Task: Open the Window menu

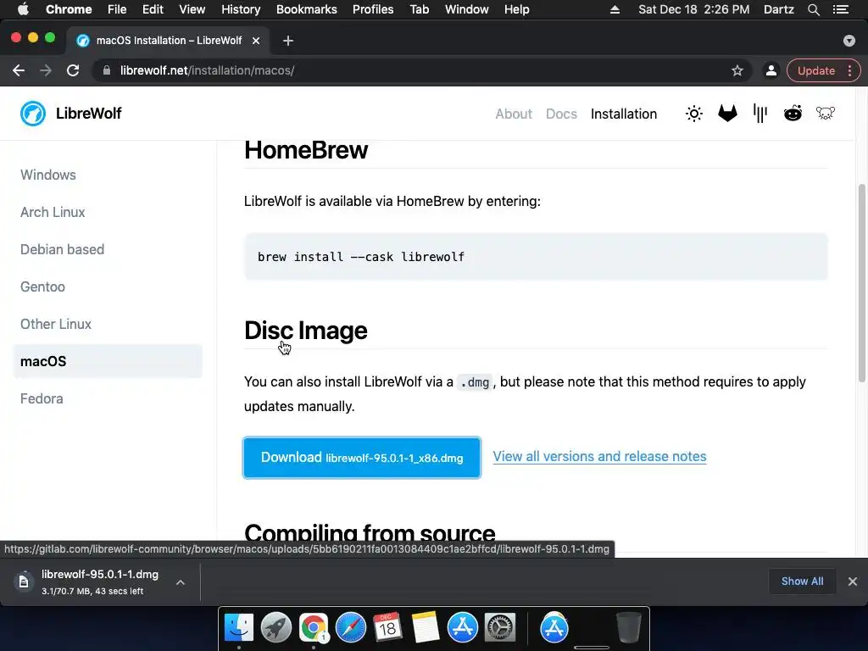Action: coord(467,9)
